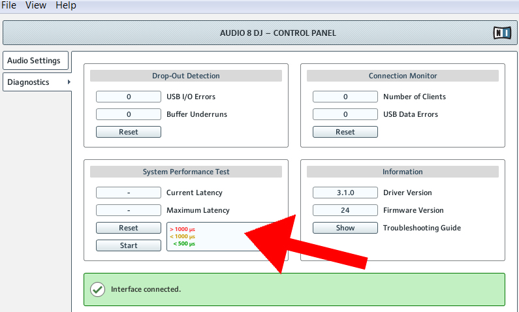Open the File menu
519x312 pixels.
pyautogui.click(x=9, y=5)
